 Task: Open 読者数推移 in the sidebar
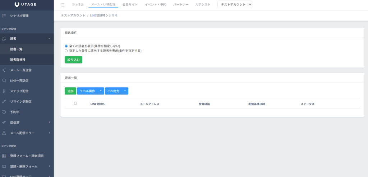pos(18,60)
